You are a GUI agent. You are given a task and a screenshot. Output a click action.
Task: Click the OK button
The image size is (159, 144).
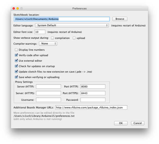tap(121, 123)
